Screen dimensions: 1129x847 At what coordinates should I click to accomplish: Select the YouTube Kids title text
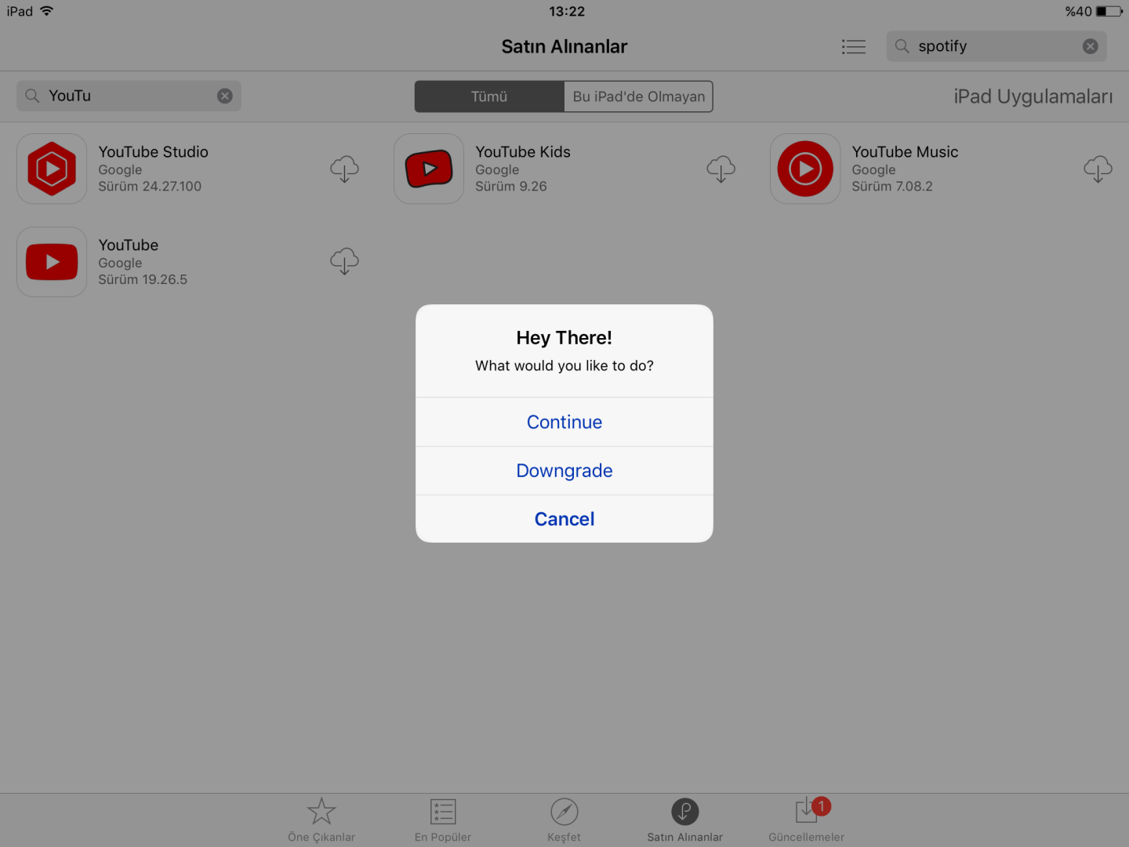pos(523,152)
